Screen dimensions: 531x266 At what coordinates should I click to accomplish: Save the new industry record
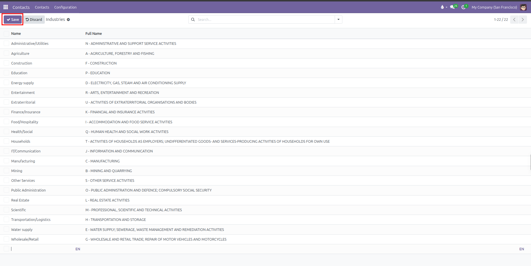(x=13, y=20)
